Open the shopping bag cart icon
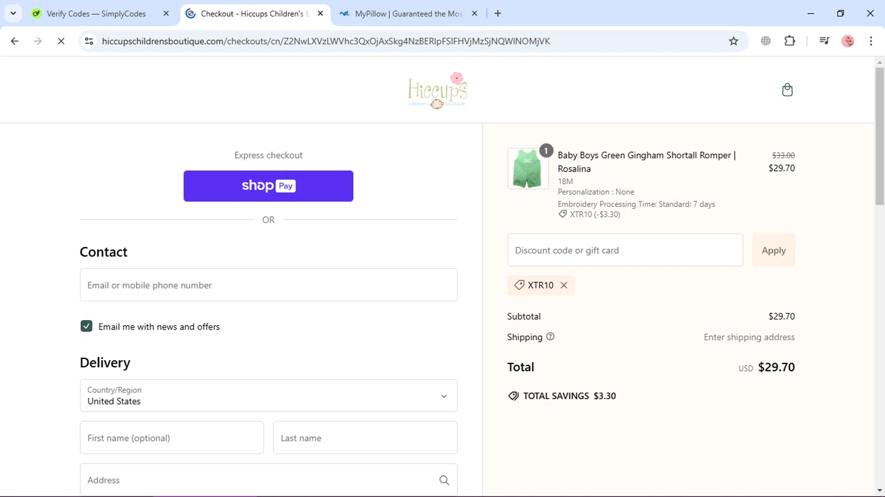The width and height of the screenshot is (885, 497). pyautogui.click(x=787, y=90)
